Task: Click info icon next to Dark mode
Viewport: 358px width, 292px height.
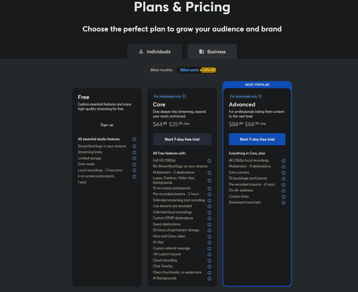Action: [134, 164]
